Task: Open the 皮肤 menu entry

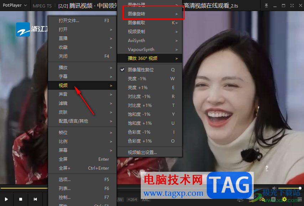Action: (x=82, y=112)
